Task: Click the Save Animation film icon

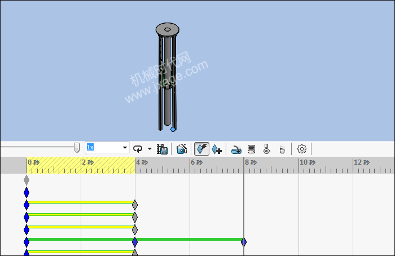Action: [x=163, y=149]
